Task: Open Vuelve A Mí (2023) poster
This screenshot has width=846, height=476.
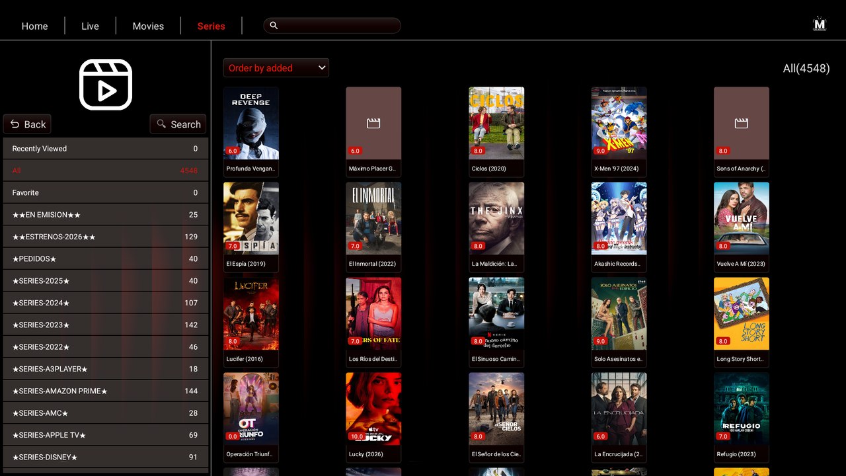Action: [742, 218]
